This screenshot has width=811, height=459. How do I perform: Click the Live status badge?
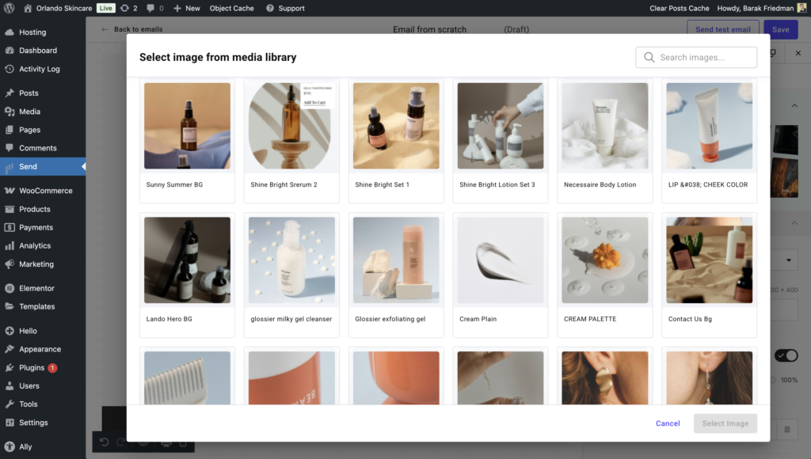pos(106,8)
